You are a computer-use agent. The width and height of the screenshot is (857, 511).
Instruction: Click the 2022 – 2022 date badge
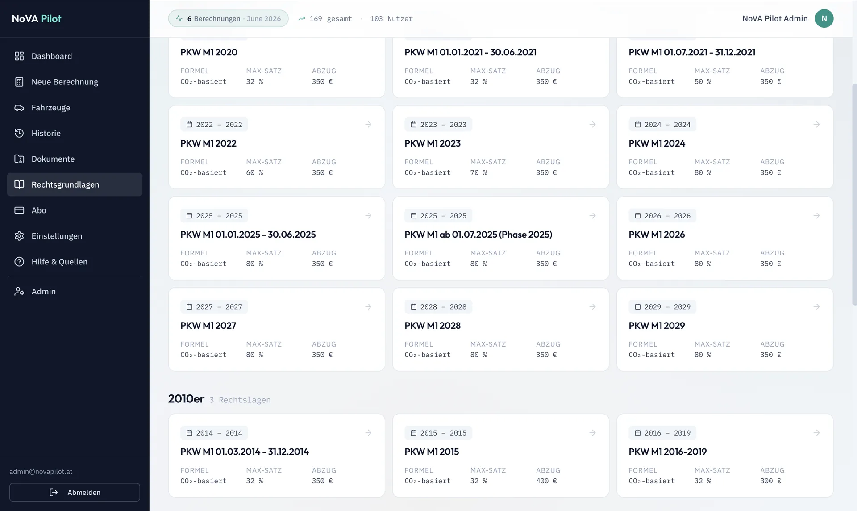coord(214,125)
